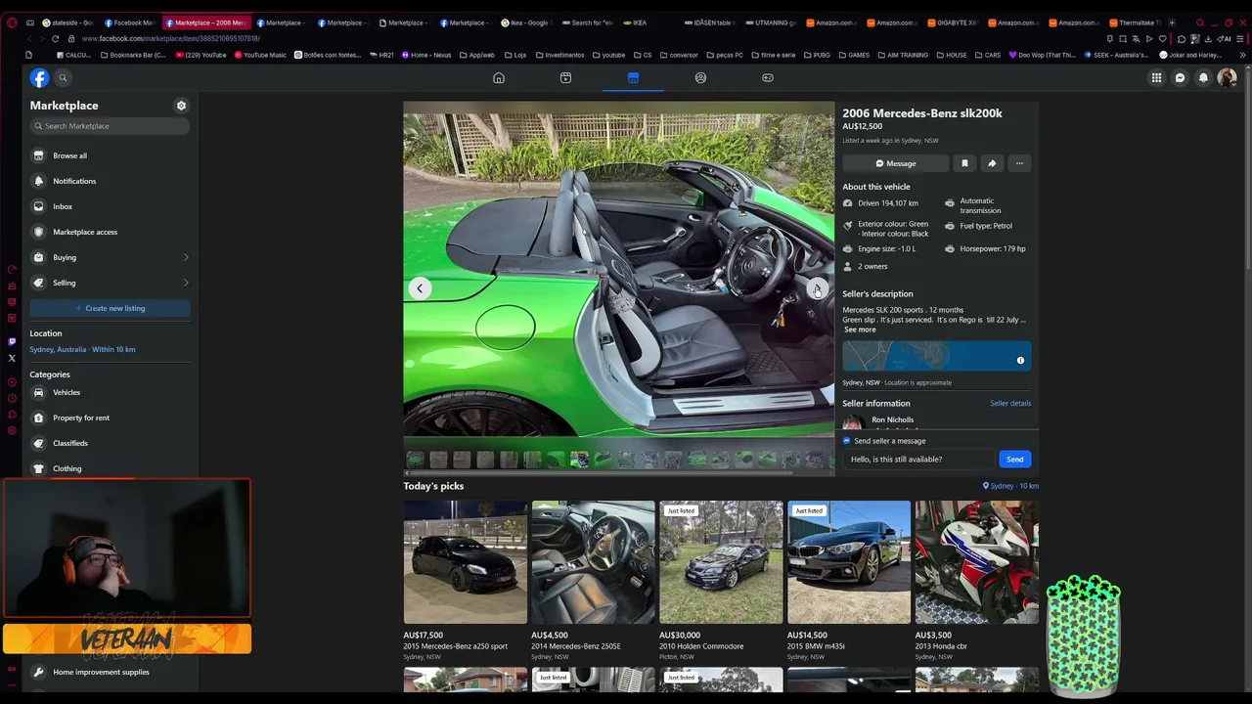Select the Marketplace storefront icon in header
The width and height of the screenshot is (1252, 704).
pyautogui.click(x=633, y=77)
